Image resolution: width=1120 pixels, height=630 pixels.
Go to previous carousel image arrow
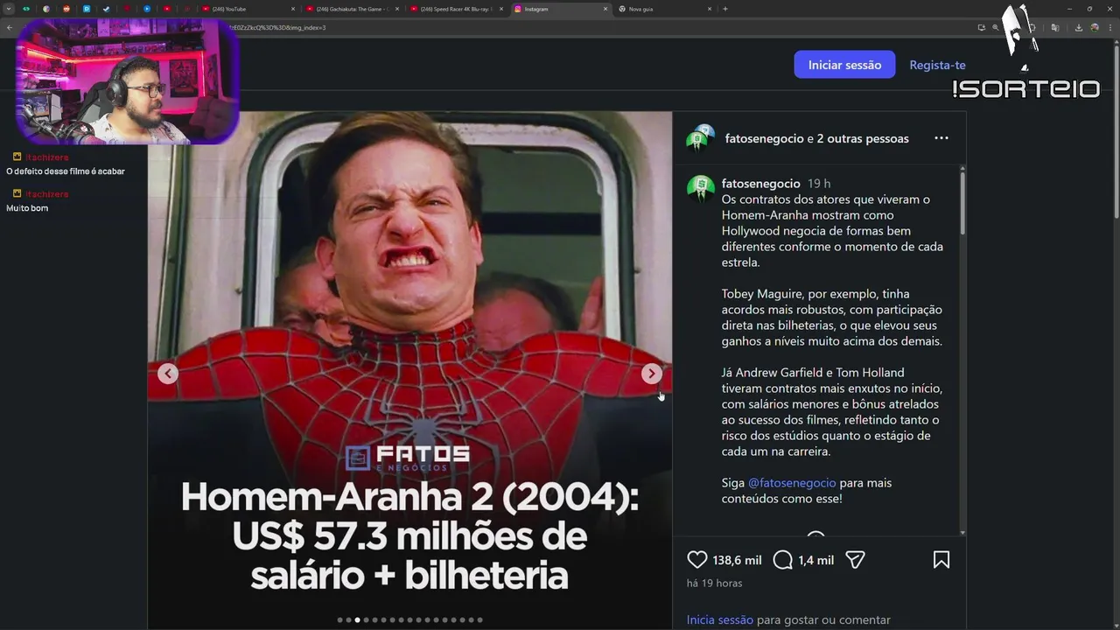click(168, 374)
